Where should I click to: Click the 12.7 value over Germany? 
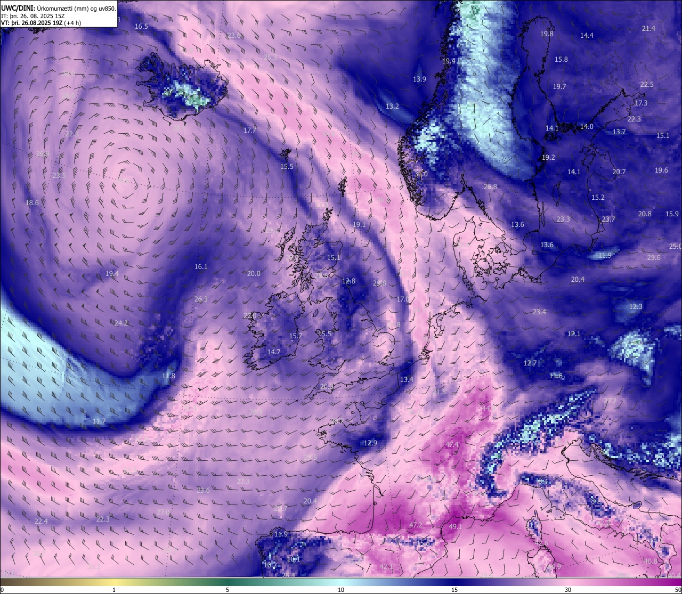click(530, 363)
